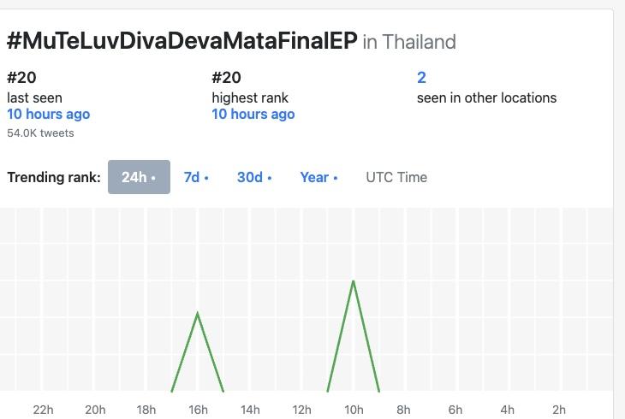Click the 8h label on the time axis
625x419 pixels.
pos(404,410)
